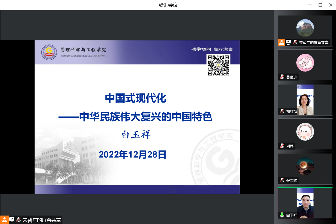The height and width of the screenshot is (224, 336).
Task: Select 白玉祥's video thumbnail
Action: pyautogui.click(x=305, y=203)
